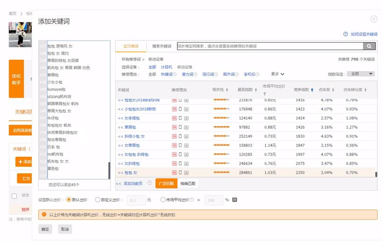Expand the 更多 reasons dropdown

point(277,74)
